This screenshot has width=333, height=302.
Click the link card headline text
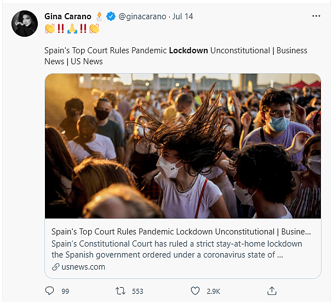click(x=181, y=231)
